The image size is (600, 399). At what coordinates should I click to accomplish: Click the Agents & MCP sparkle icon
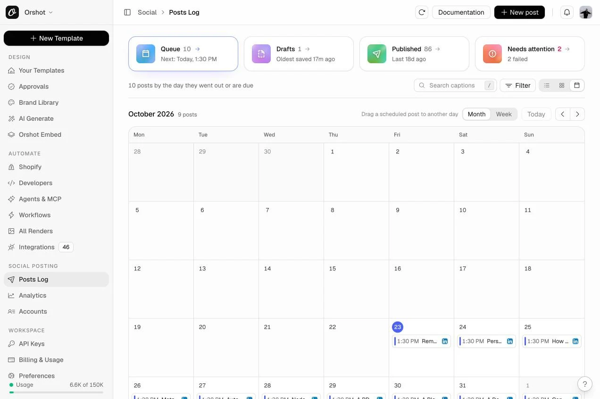click(11, 199)
